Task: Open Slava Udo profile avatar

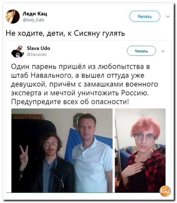Action: coord(18,51)
